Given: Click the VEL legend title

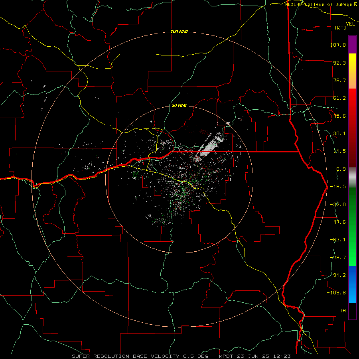Looking at the screenshot, I should tap(350, 24).
